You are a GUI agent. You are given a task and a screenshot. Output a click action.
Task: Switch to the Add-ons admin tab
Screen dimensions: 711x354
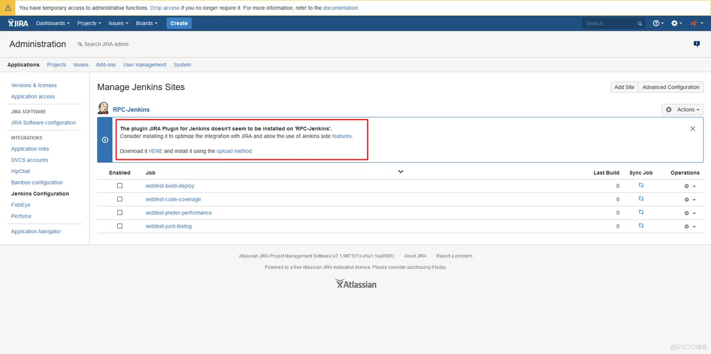tap(106, 65)
